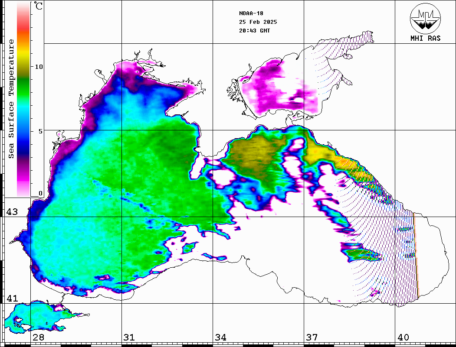Click the vertical 'Sea Surface Temperature' label
Viewport: 456px width, 347px height.
[x=11, y=99]
